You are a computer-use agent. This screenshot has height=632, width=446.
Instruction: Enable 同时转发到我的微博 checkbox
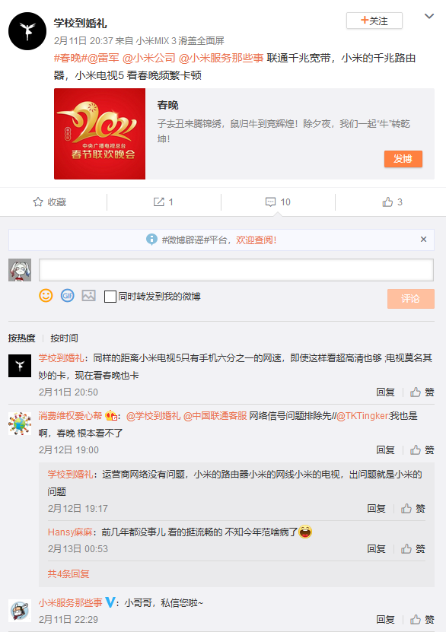pyautogui.click(x=110, y=297)
